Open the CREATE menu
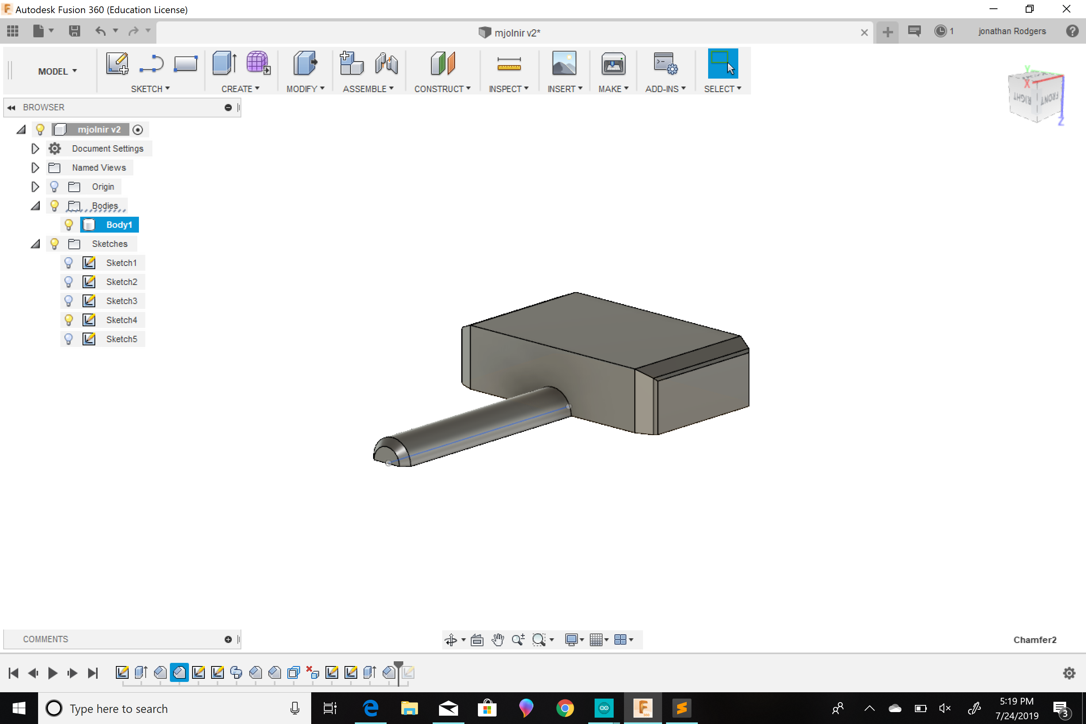 [x=240, y=89]
